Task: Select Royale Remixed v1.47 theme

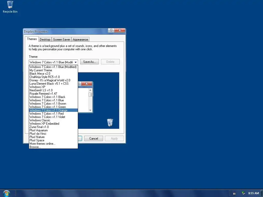Action: click(x=53, y=94)
